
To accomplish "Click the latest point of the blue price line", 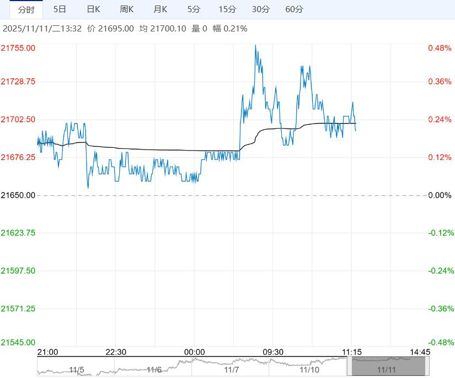I will tap(356, 130).
